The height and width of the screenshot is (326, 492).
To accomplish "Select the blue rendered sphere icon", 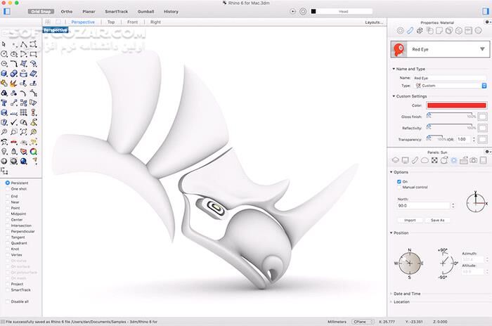I will pos(23,162).
